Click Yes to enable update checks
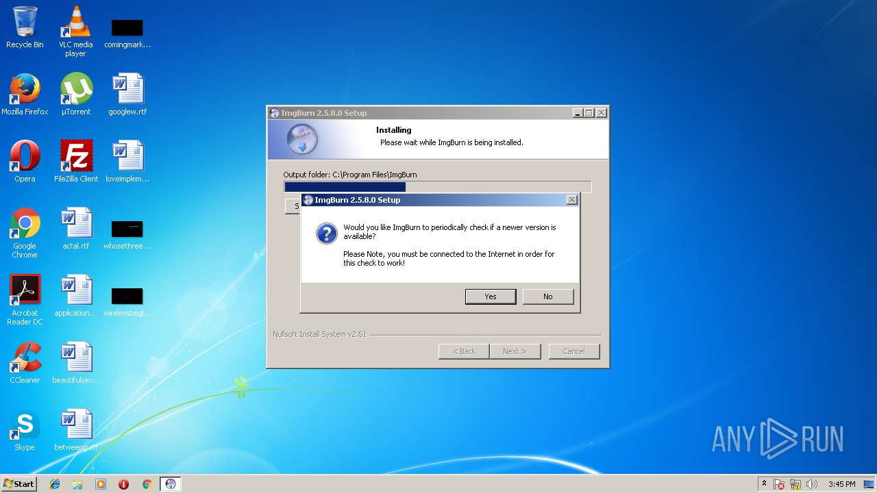This screenshot has height=493, width=877. [491, 296]
